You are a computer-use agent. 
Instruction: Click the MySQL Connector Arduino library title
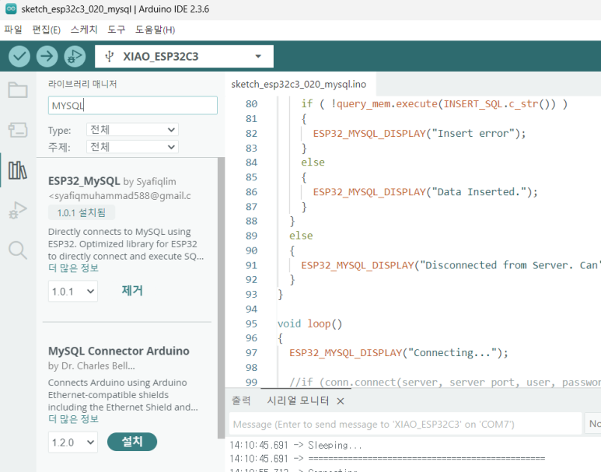tap(119, 351)
